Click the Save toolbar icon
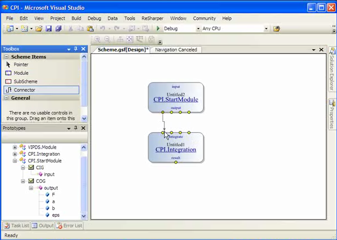The width and height of the screenshot is (337, 240). pyautogui.click(x=49, y=29)
